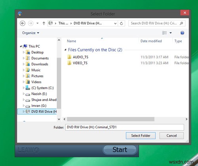Change your view using the view icon
This screenshot has width=198, height=166.
point(164,33)
